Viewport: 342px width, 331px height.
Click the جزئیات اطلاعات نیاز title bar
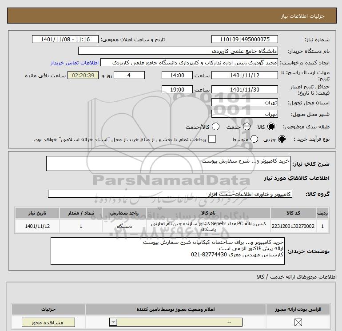tap(171, 16)
